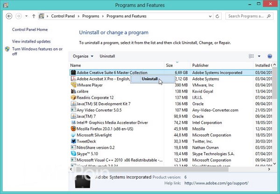Select the Mozilla Firefox 20.0.1 icon
This screenshot has height=194, width=280.
[x=73, y=129]
